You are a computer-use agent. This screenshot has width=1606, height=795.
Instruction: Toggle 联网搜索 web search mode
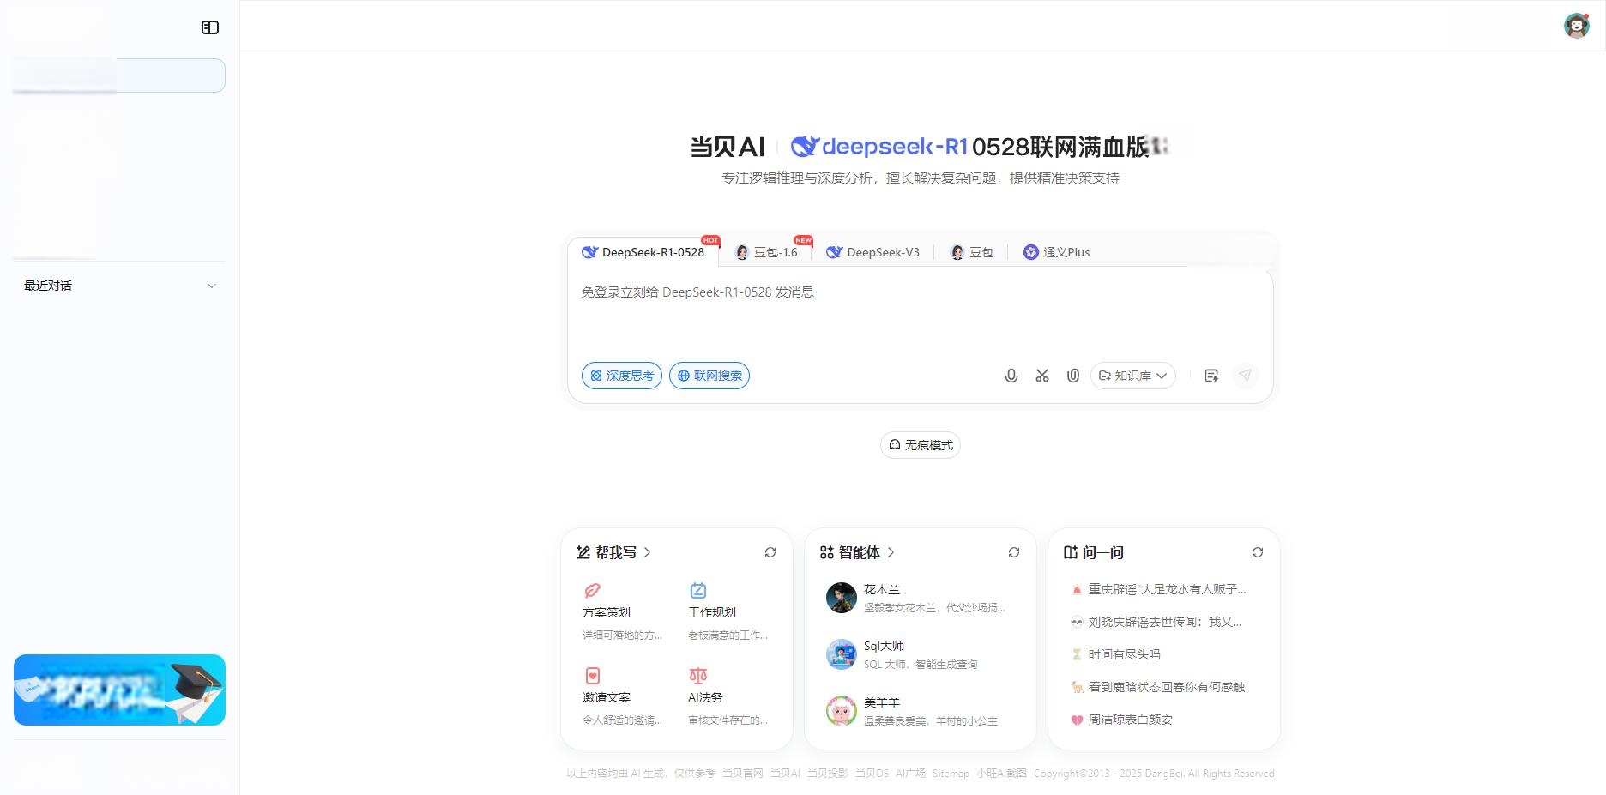(x=709, y=376)
